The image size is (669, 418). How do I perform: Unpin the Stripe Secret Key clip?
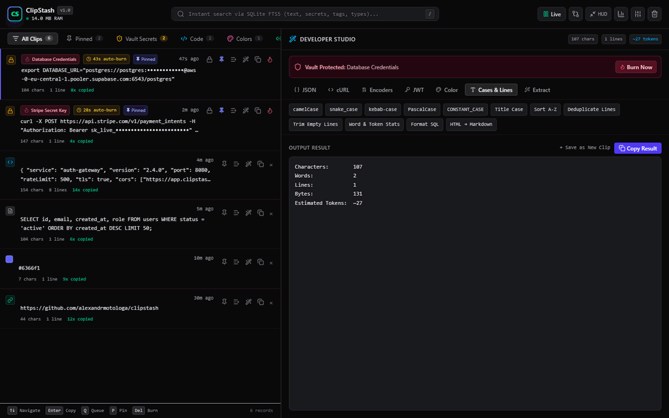[x=221, y=110]
